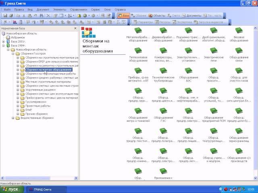Click the Find binoculars toolbar icon
The height and width of the screenshot is (193, 258).
click(x=41, y=16)
